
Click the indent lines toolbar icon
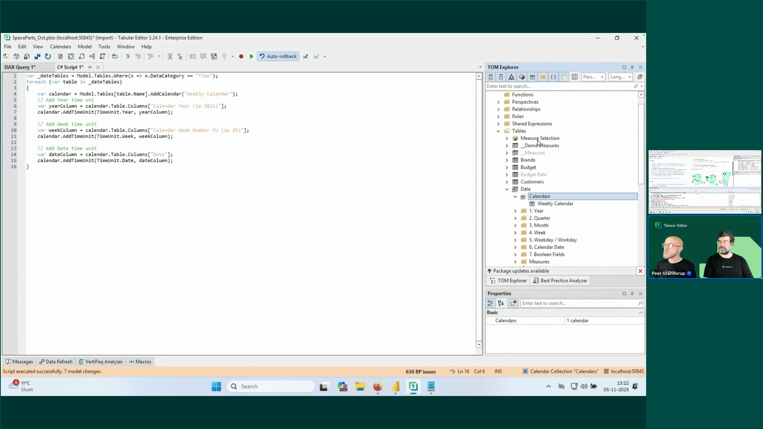pyautogui.click(x=128, y=56)
